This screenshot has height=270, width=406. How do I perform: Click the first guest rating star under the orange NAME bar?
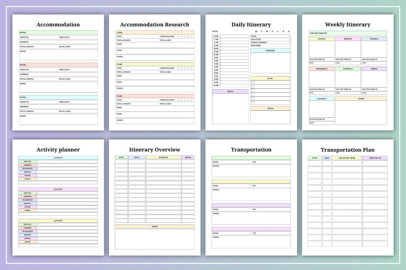pos(178,36)
